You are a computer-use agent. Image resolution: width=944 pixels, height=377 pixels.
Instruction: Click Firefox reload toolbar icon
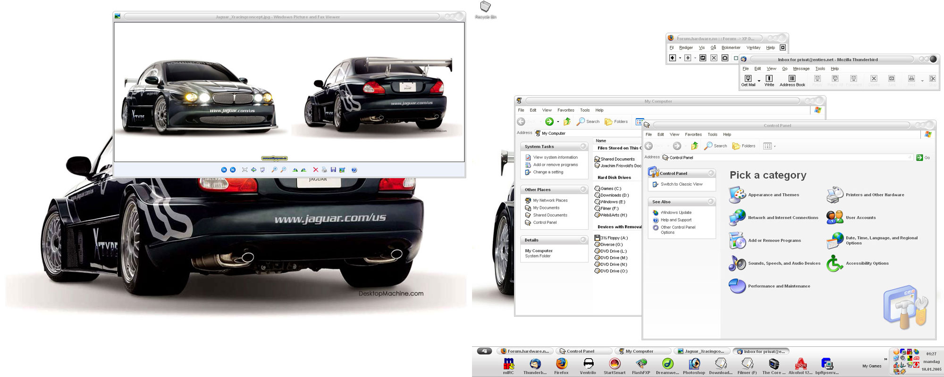pos(703,58)
